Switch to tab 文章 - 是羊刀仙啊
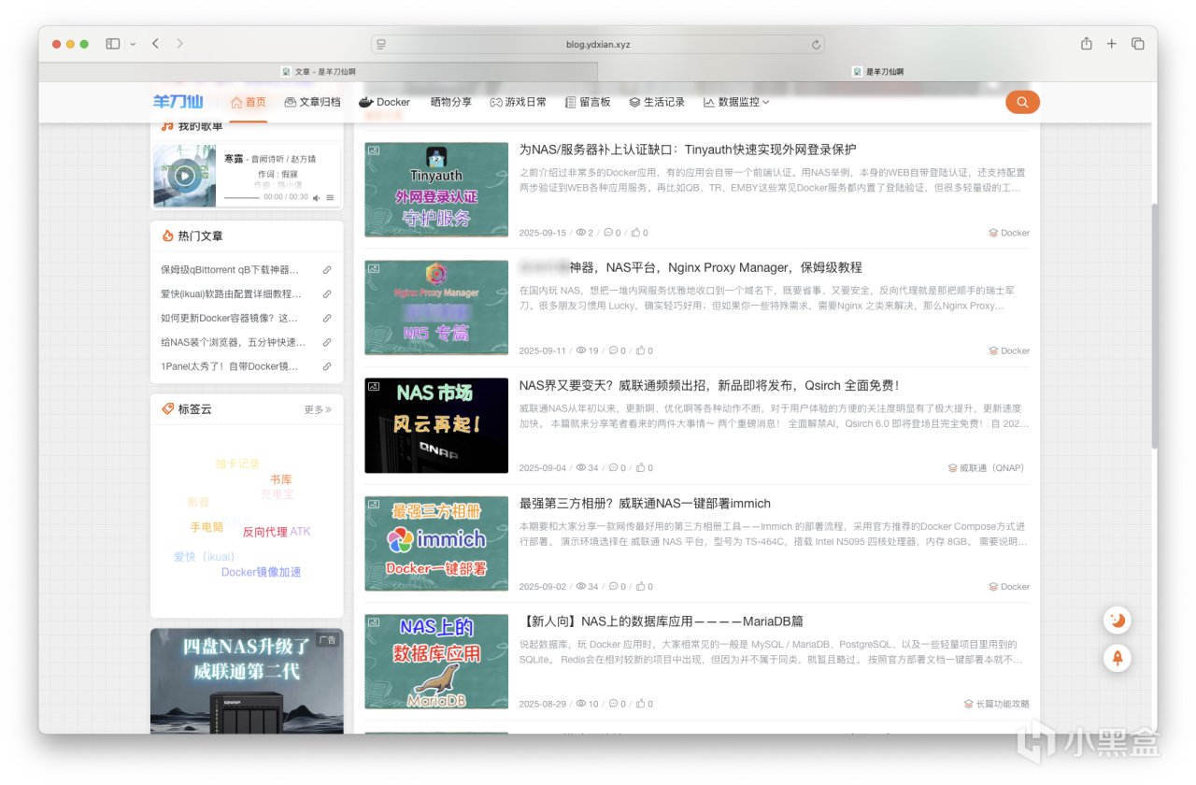 (318, 71)
